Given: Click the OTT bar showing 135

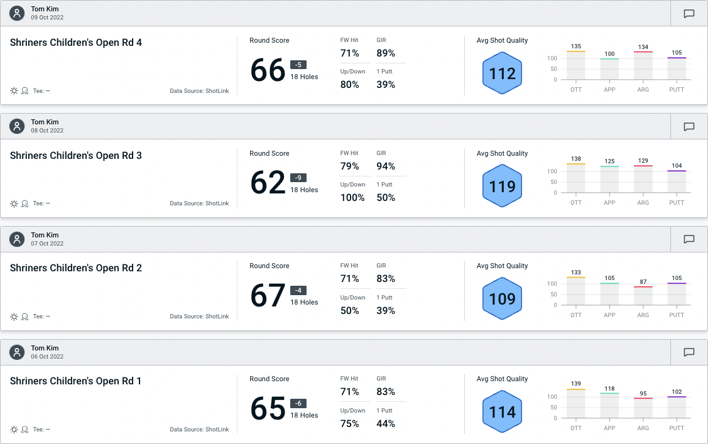Looking at the screenshot, I should [x=576, y=65].
